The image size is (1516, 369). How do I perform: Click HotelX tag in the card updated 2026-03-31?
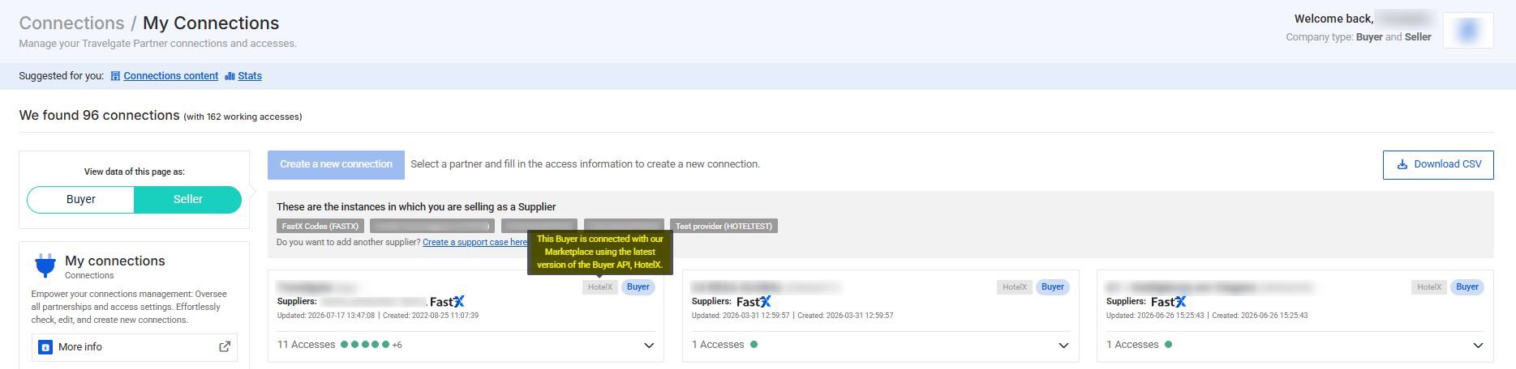click(x=1015, y=287)
